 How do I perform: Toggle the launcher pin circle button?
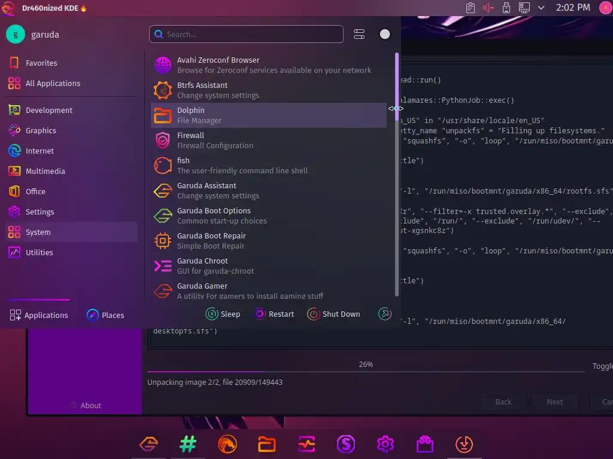(385, 34)
